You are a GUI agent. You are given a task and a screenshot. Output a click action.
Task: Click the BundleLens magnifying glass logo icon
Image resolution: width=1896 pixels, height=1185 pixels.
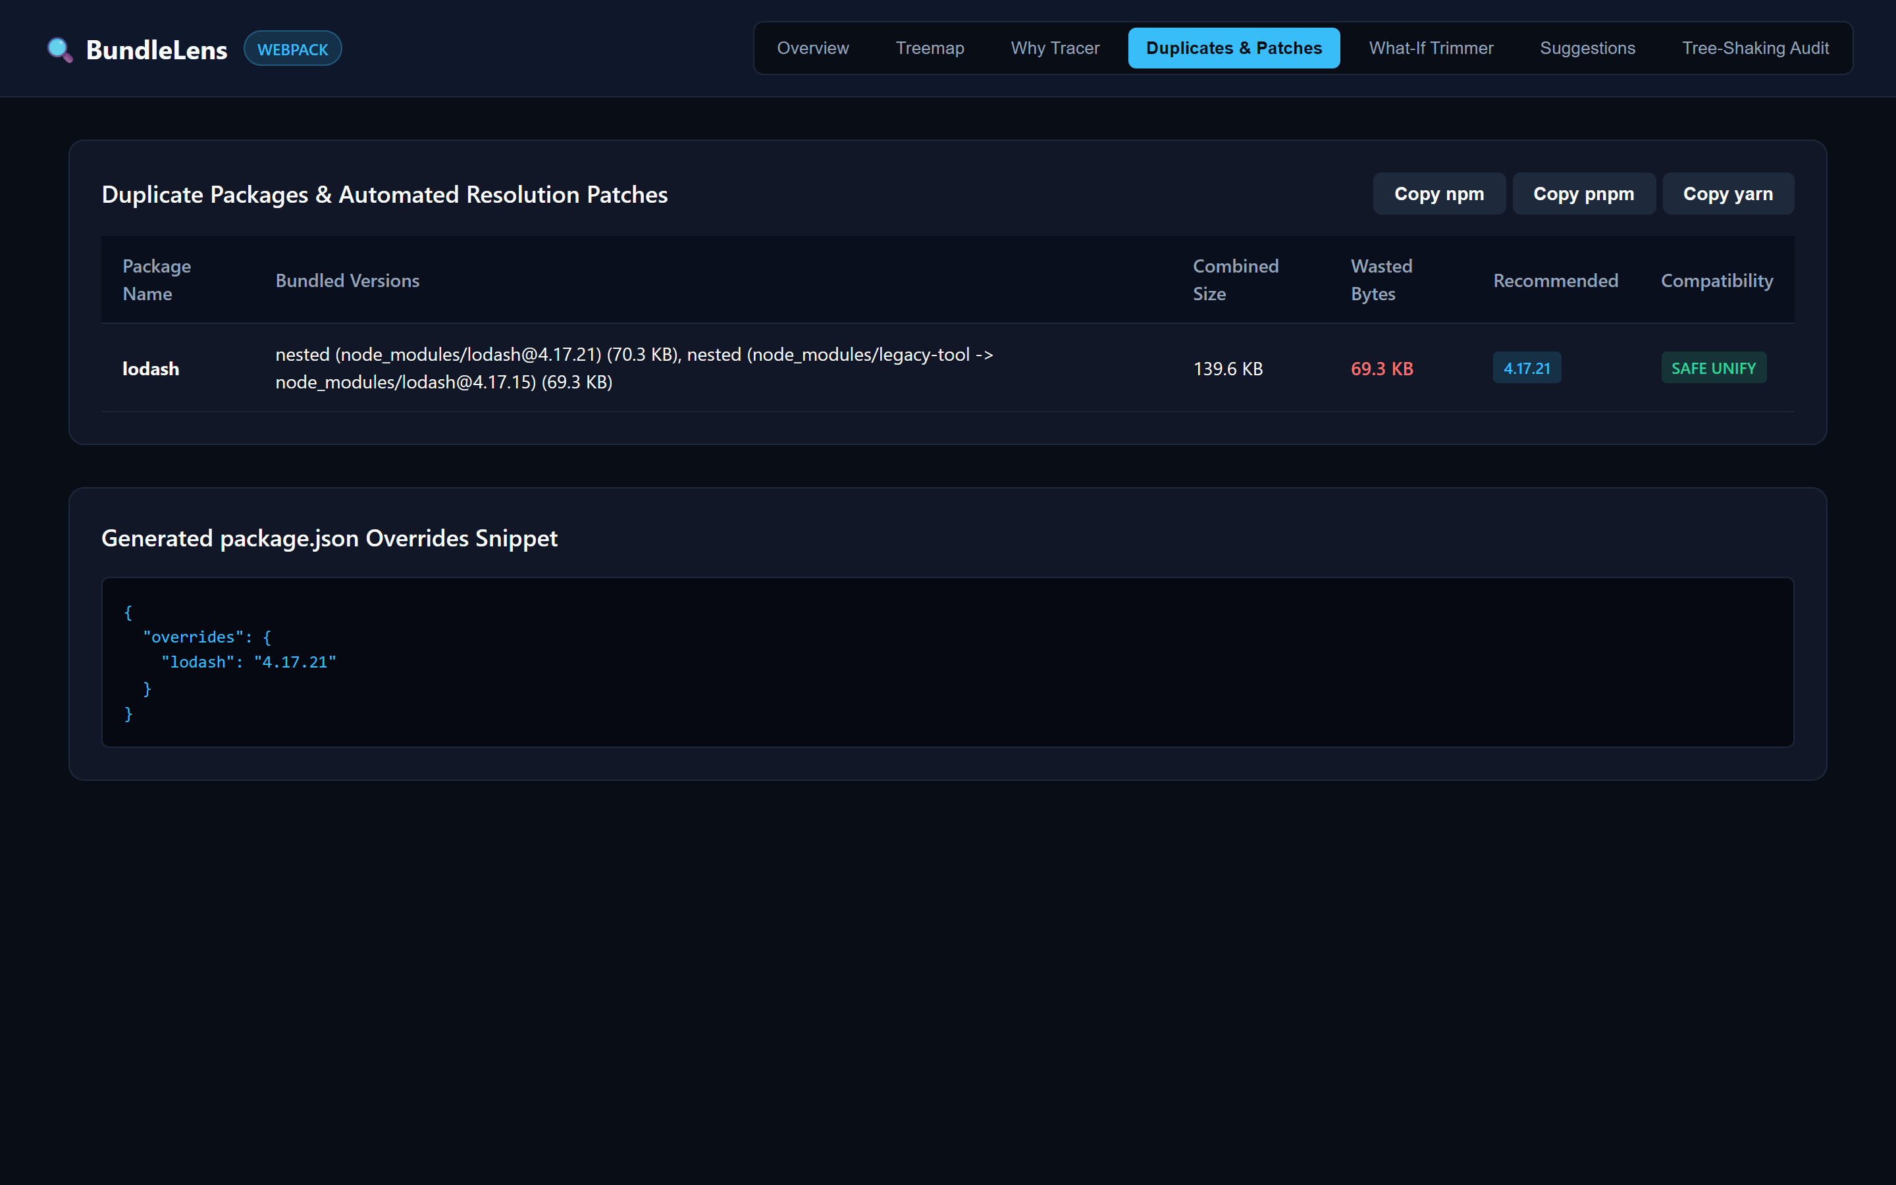[59, 49]
